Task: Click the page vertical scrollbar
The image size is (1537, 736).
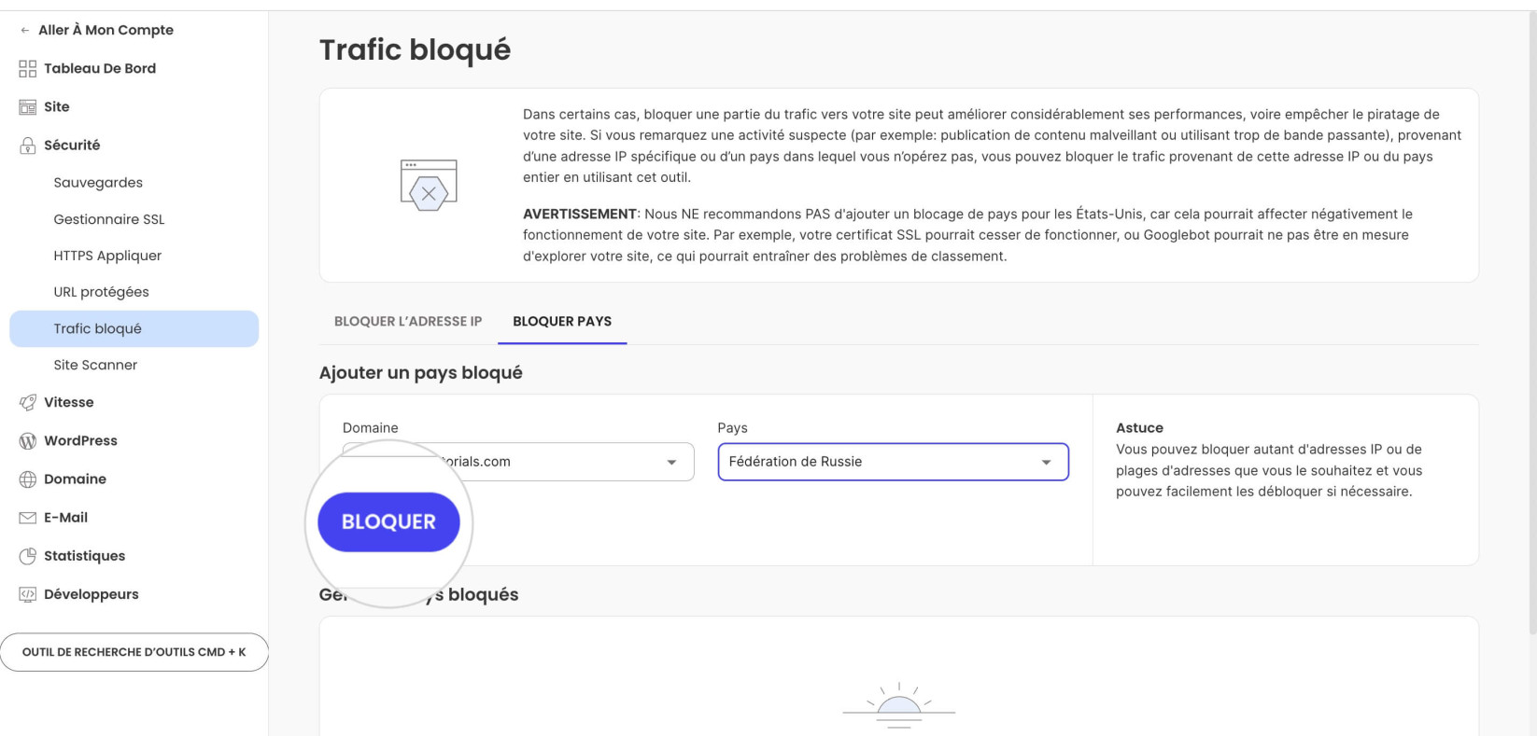Action: (1531, 323)
